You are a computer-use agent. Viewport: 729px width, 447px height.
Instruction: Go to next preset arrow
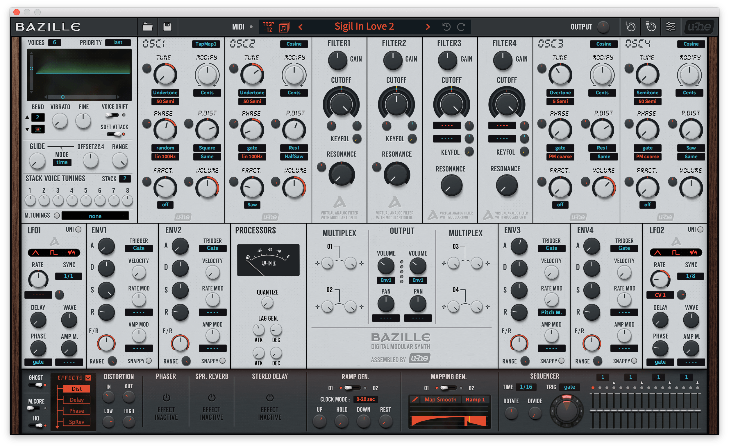[x=428, y=27]
